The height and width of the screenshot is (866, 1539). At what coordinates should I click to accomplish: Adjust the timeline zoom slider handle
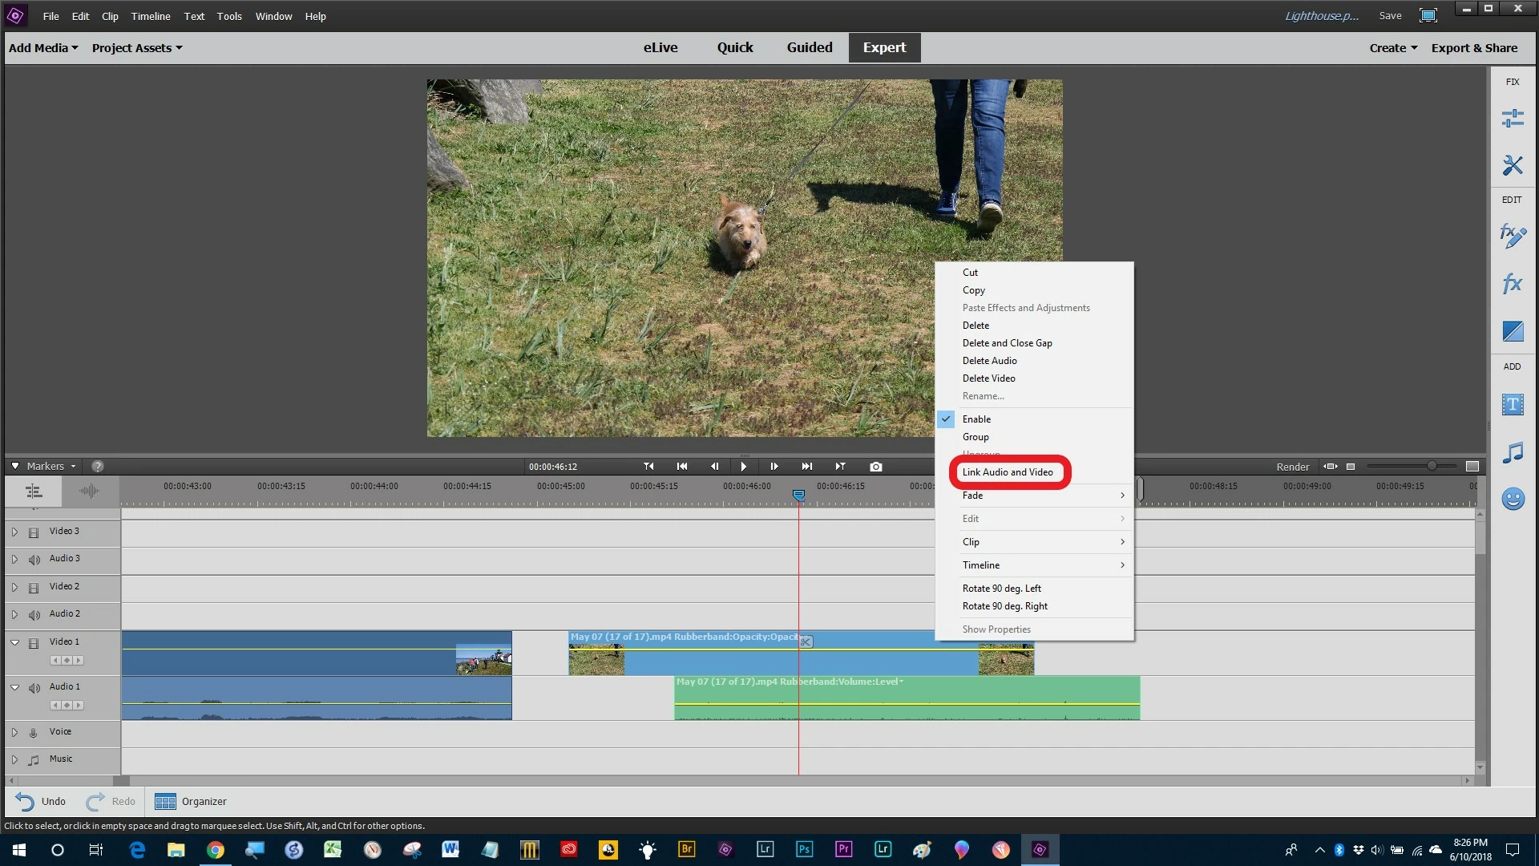1432,466
